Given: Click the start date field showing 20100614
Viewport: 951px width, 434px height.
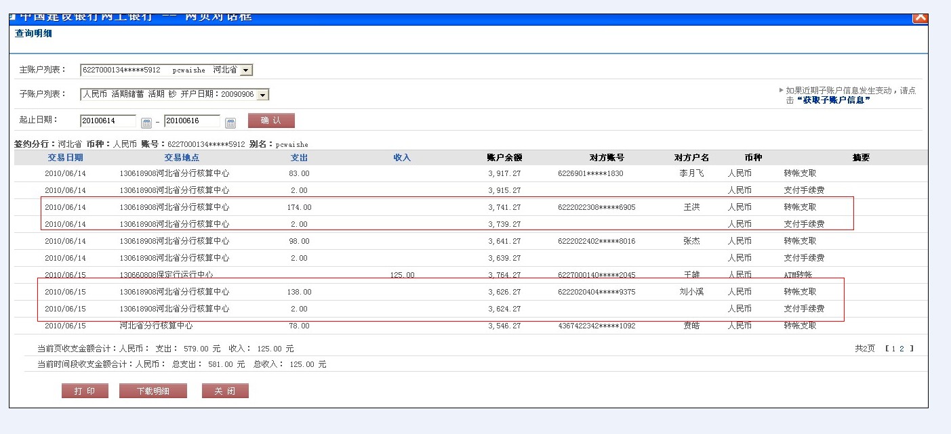Looking at the screenshot, I should pyautogui.click(x=108, y=121).
